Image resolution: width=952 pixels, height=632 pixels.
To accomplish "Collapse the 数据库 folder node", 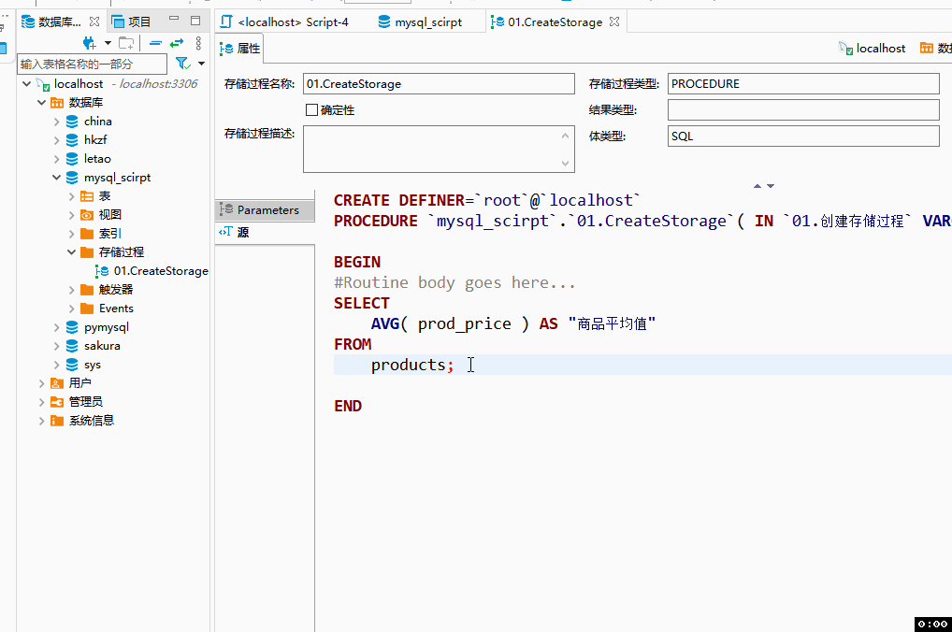I will pyautogui.click(x=41, y=103).
